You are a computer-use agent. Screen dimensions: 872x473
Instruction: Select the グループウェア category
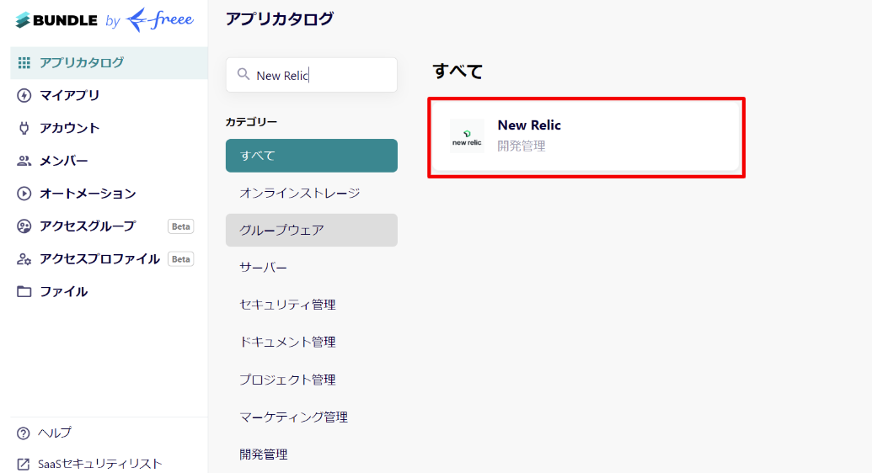312,230
